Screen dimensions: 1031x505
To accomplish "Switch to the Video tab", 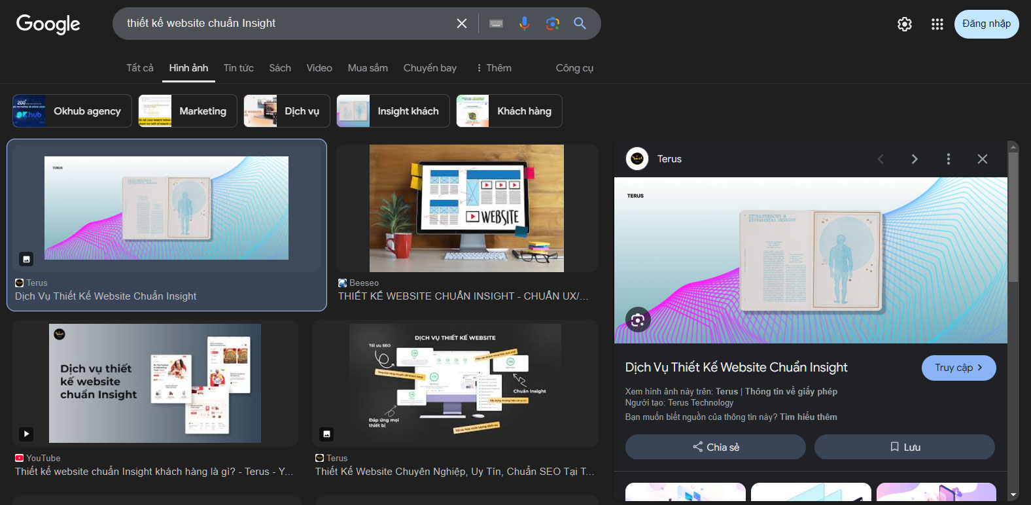I will point(319,68).
